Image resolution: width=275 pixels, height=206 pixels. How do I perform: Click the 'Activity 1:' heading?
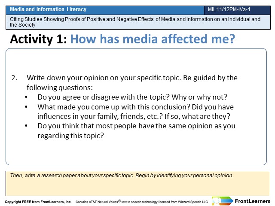coord(38,39)
